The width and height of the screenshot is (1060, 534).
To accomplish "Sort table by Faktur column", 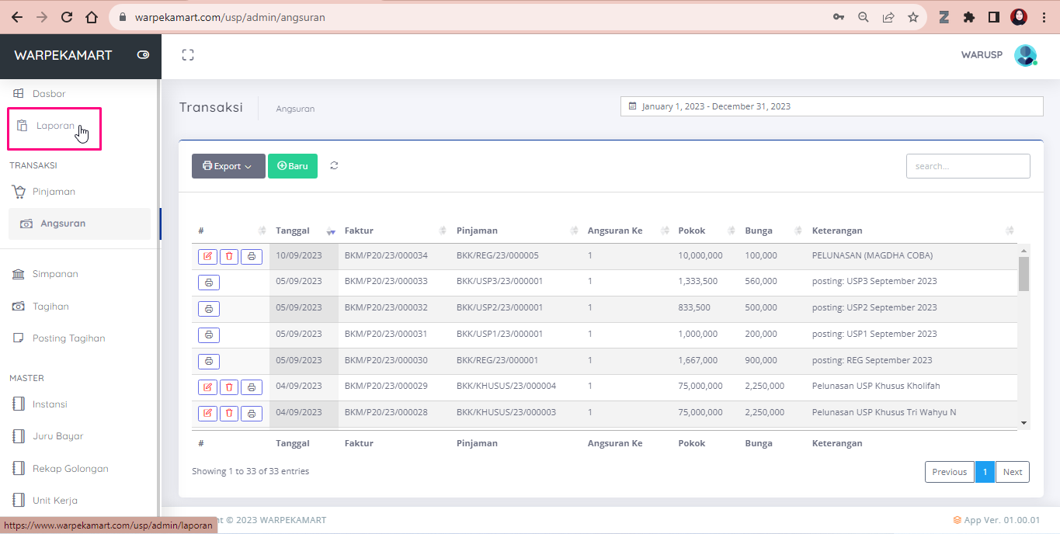I will pyautogui.click(x=394, y=231).
